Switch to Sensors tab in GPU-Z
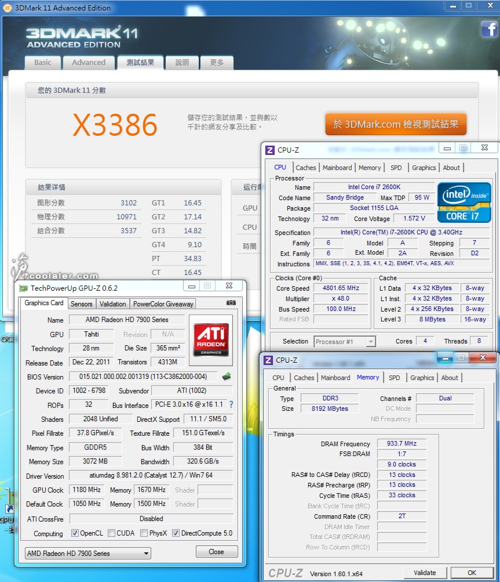 (82, 304)
